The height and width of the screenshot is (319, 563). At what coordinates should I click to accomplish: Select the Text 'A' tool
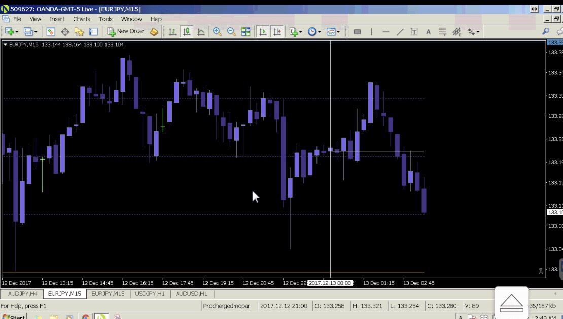point(428,32)
